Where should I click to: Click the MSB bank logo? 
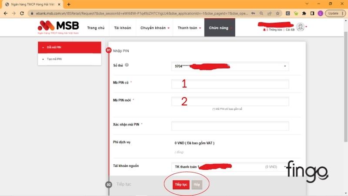coord(58,27)
